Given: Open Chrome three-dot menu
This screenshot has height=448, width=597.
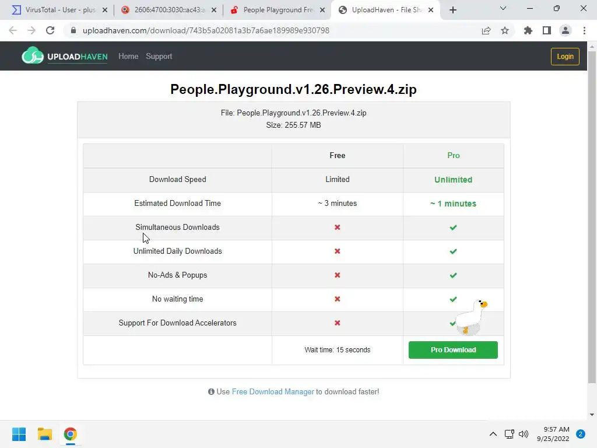Looking at the screenshot, I should 584,30.
